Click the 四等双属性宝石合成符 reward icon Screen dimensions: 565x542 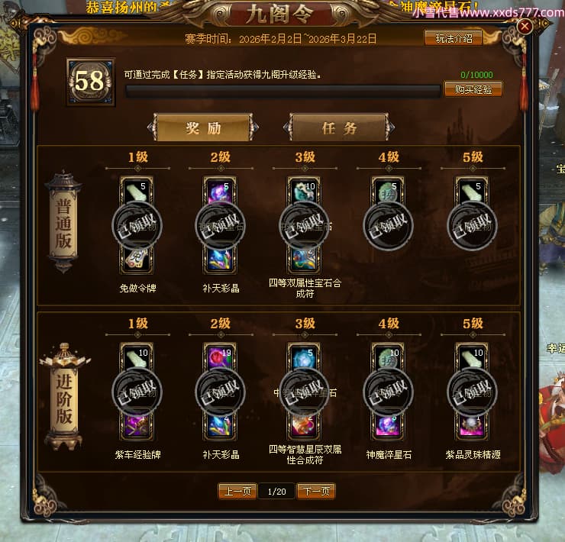(x=304, y=260)
